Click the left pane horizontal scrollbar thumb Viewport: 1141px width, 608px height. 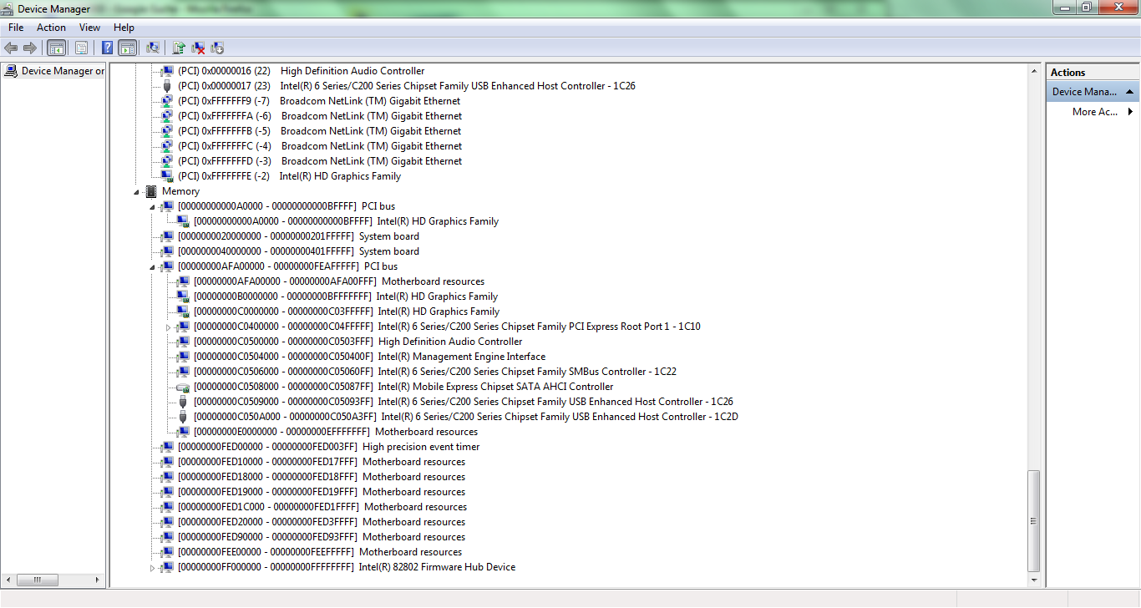pyautogui.click(x=36, y=580)
